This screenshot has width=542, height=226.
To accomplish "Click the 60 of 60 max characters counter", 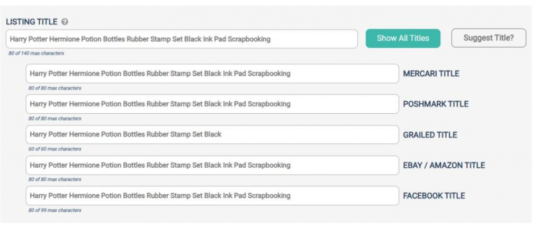I will click(55, 149).
